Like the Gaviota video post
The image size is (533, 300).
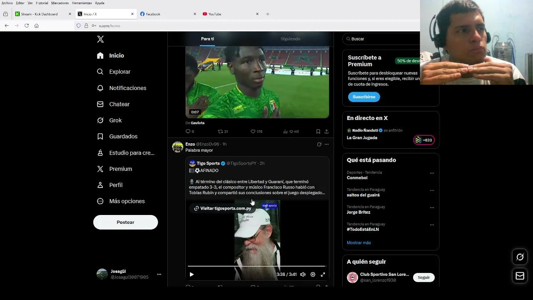coord(256,131)
